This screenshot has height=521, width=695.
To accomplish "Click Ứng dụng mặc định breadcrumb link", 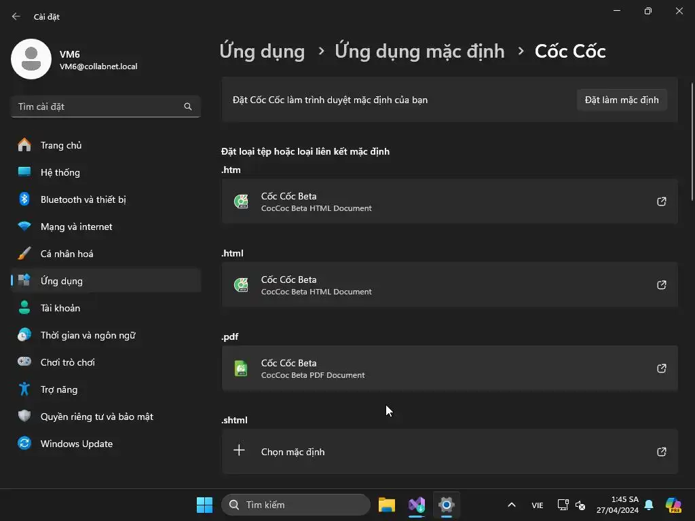I will tap(419, 51).
